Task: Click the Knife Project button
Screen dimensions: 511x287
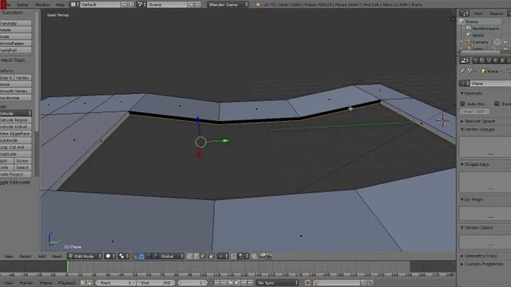Action: pyautogui.click(x=15, y=175)
